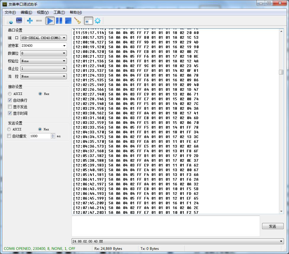Viewport: 289px width, 254px height.
Task: Enable the 显示发送 checkbox
Action: coord(10,107)
